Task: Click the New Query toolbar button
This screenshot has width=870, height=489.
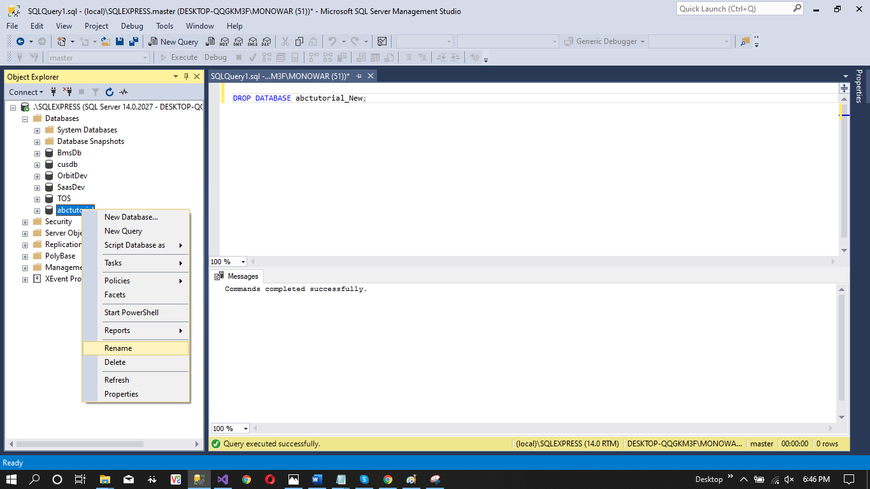Action: [173, 41]
